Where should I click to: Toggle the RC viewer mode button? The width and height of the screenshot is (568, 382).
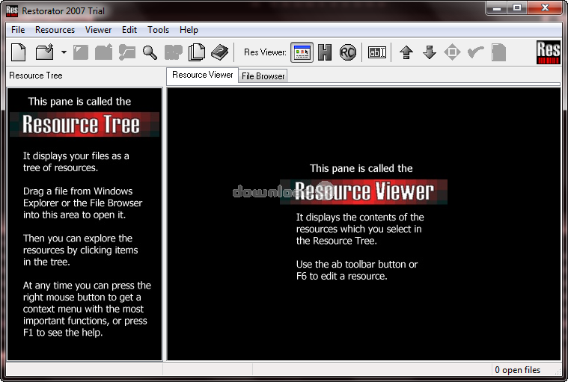348,52
